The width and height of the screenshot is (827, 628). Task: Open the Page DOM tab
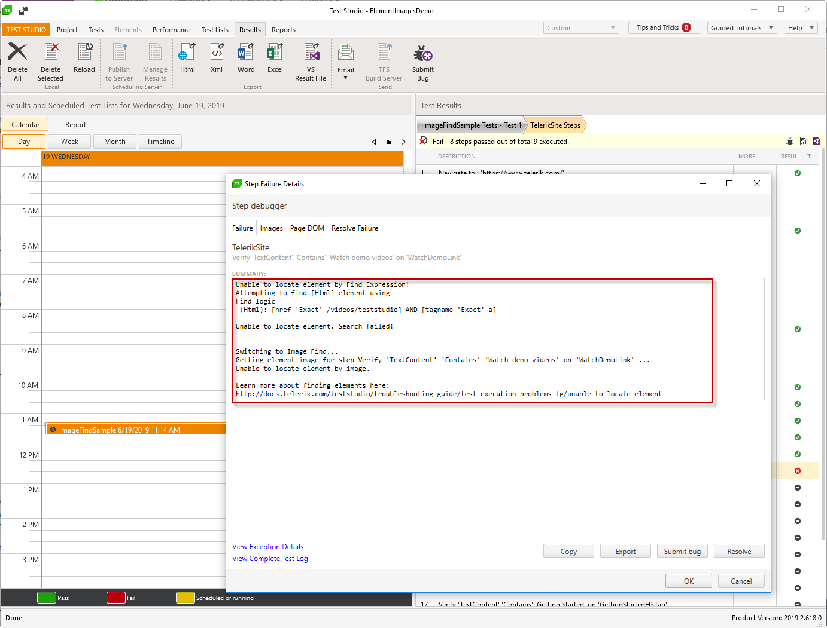click(x=307, y=228)
